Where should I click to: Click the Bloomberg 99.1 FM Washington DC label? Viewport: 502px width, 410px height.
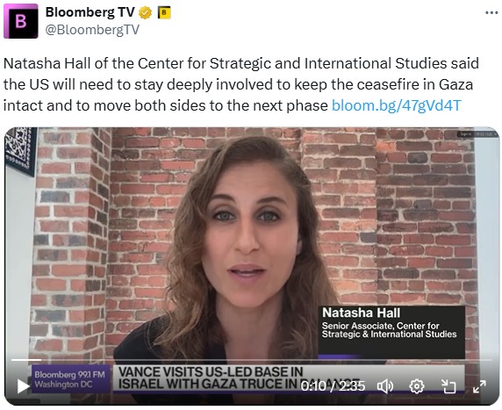click(71, 379)
